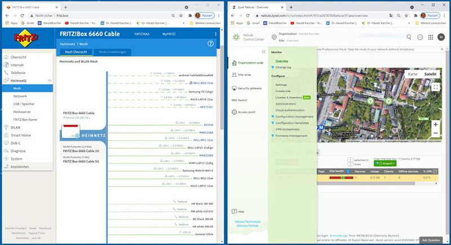451x245 pixels.
Task: Zoom in the map with plus
Action: pos(435,124)
